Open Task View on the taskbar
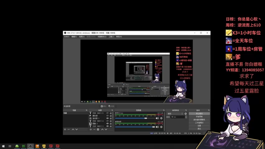Image resolution: width=265 pixels, height=149 pixels. (x=10, y=146)
